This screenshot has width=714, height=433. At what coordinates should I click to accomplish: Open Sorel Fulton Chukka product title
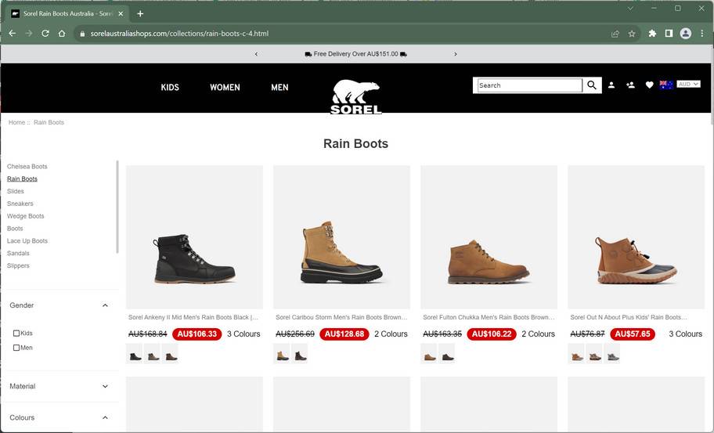(x=489, y=317)
